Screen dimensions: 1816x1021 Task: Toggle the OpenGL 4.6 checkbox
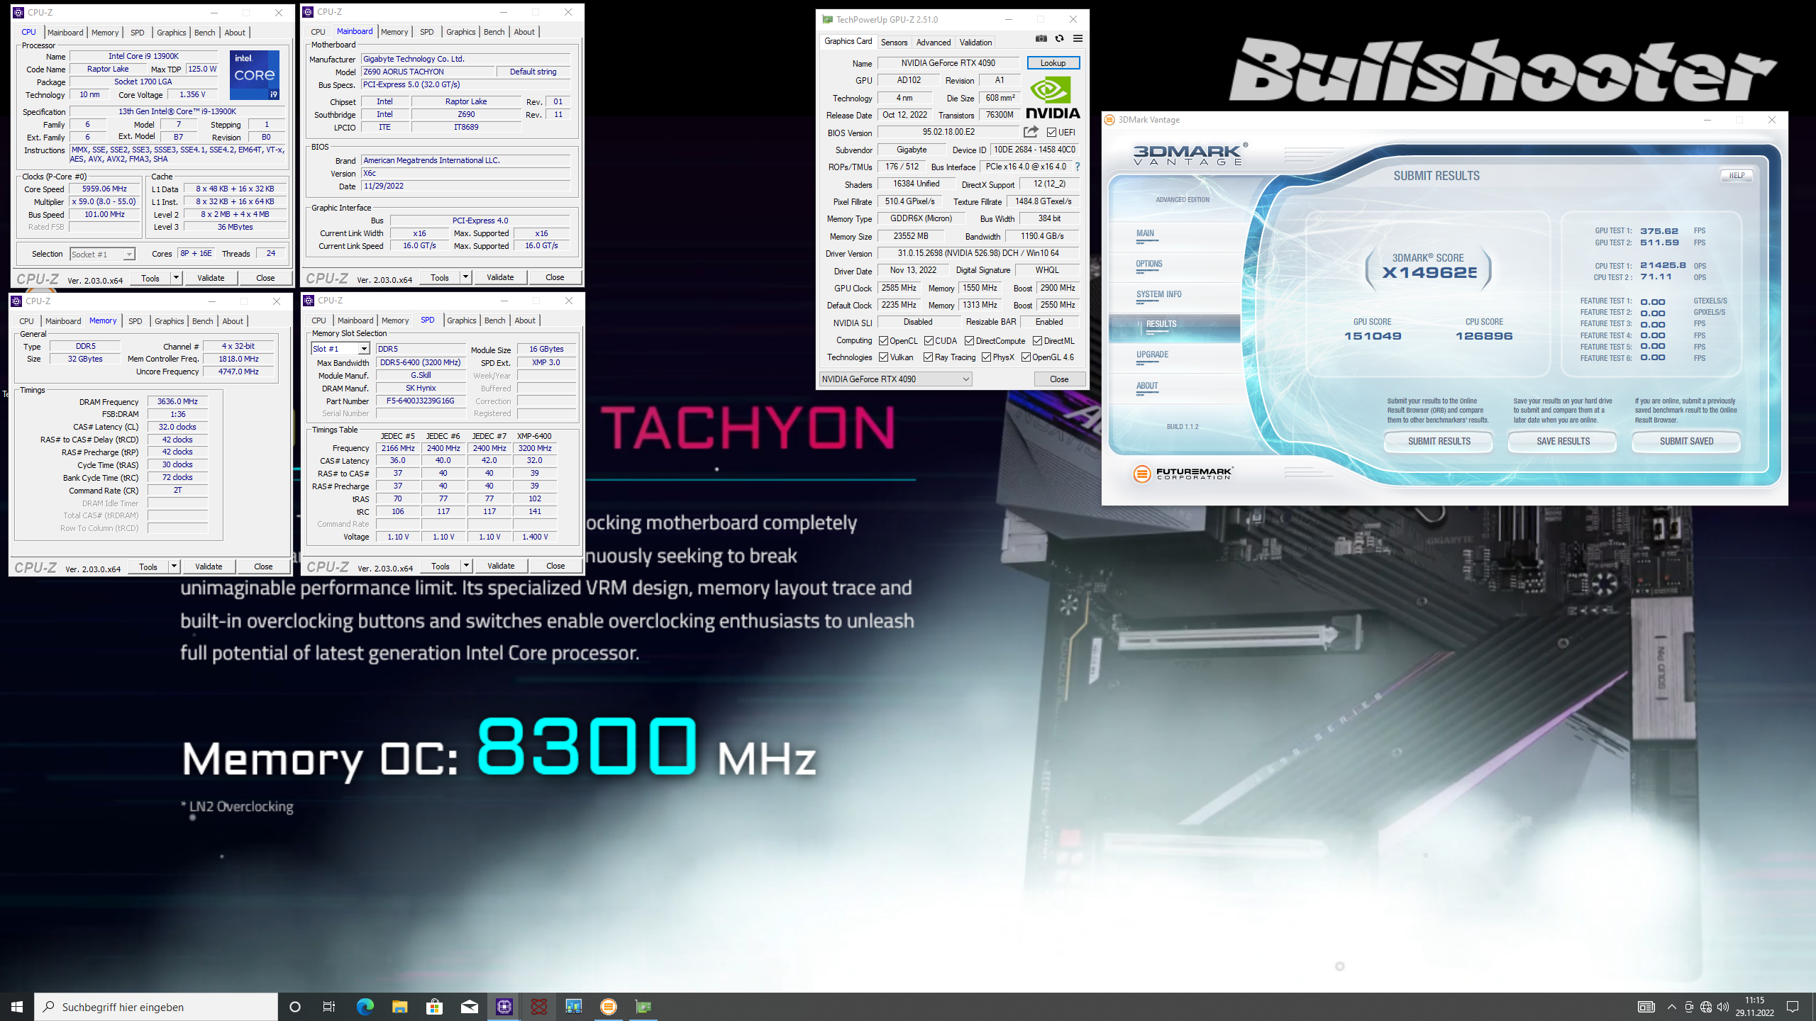coord(1026,357)
